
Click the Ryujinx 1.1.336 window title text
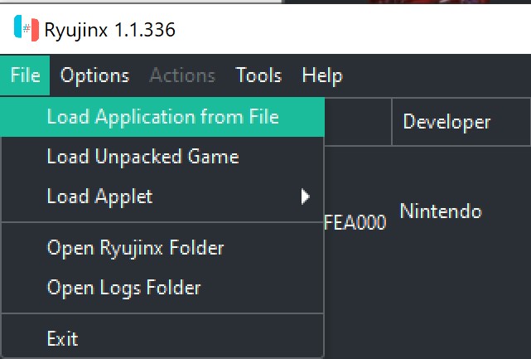pos(110,30)
